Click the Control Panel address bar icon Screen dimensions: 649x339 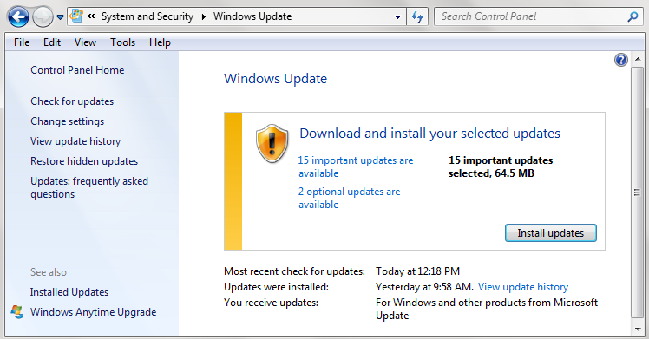coord(76,16)
